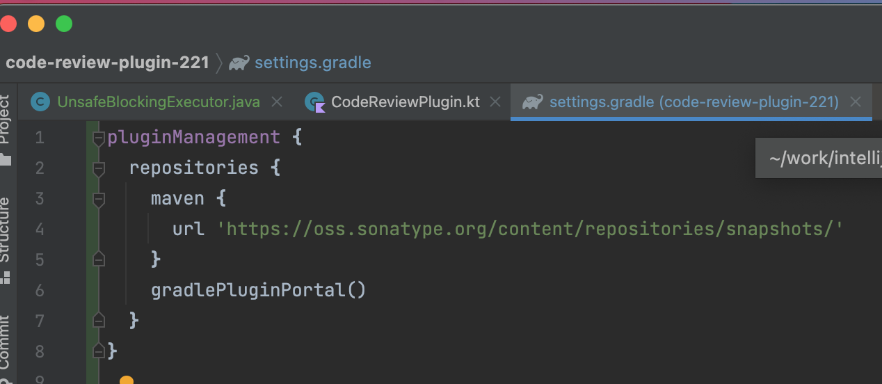Image resolution: width=882 pixels, height=384 pixels.
Task: Click the repositories keyword on line 2
Action: (193, 168)
